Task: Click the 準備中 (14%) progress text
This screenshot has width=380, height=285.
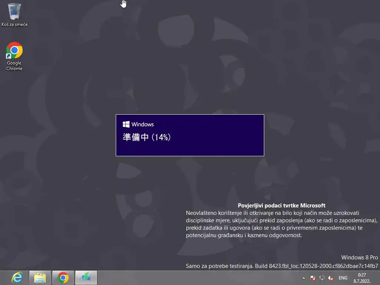Action: pos(147,137)
